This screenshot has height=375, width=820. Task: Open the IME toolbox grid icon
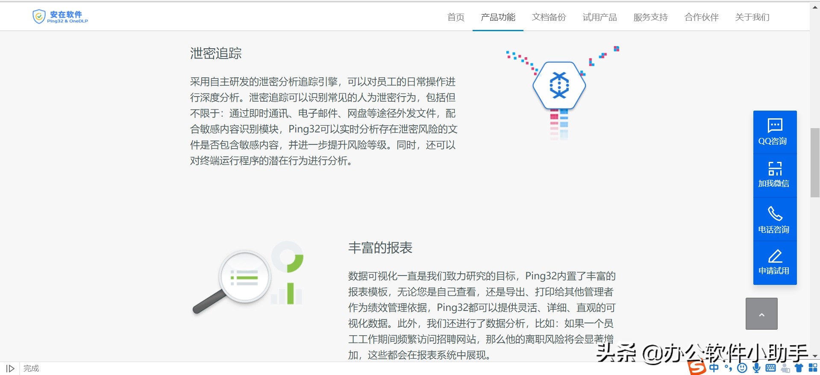coord(813,368)
